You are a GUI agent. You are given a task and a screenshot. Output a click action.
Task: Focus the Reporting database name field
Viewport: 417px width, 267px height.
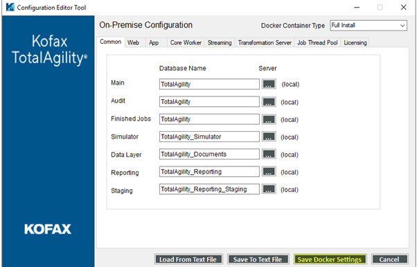pyautogui.click(x=209, y=172)
